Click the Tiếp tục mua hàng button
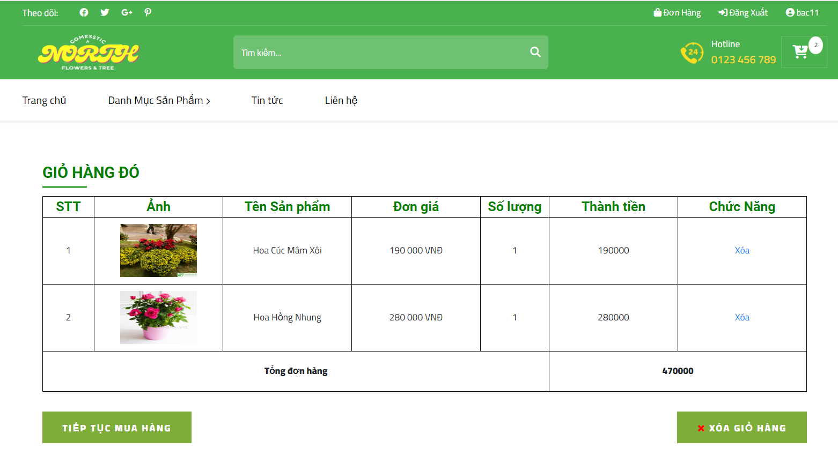 pos(117,428)
